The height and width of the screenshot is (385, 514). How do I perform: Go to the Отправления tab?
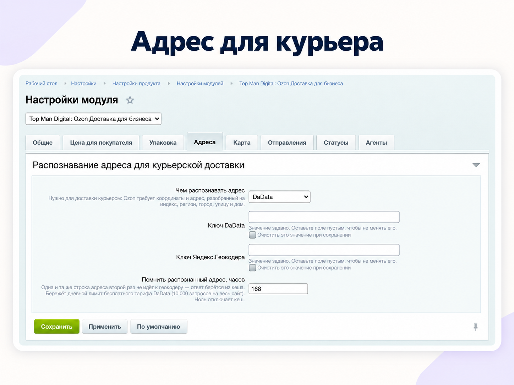pos(287,143)
